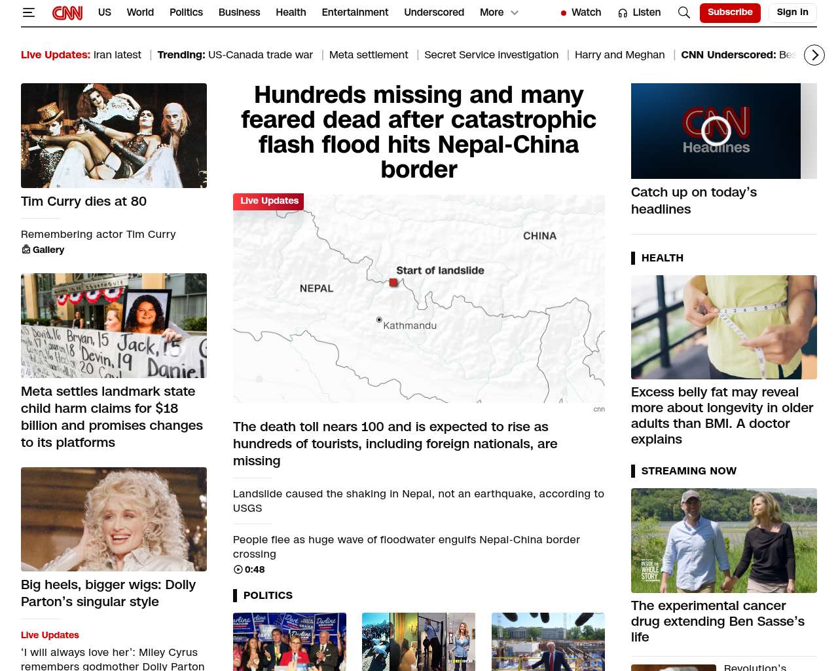Play the CNN Headlines video

[716, 131]
